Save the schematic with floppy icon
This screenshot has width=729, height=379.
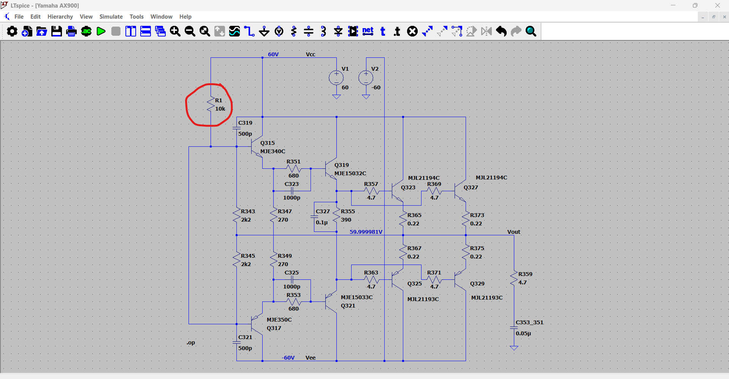point(57,31)
